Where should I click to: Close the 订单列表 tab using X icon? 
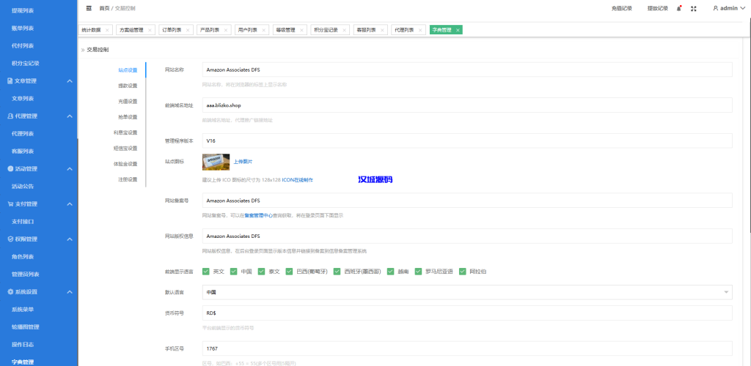point(186,30)
